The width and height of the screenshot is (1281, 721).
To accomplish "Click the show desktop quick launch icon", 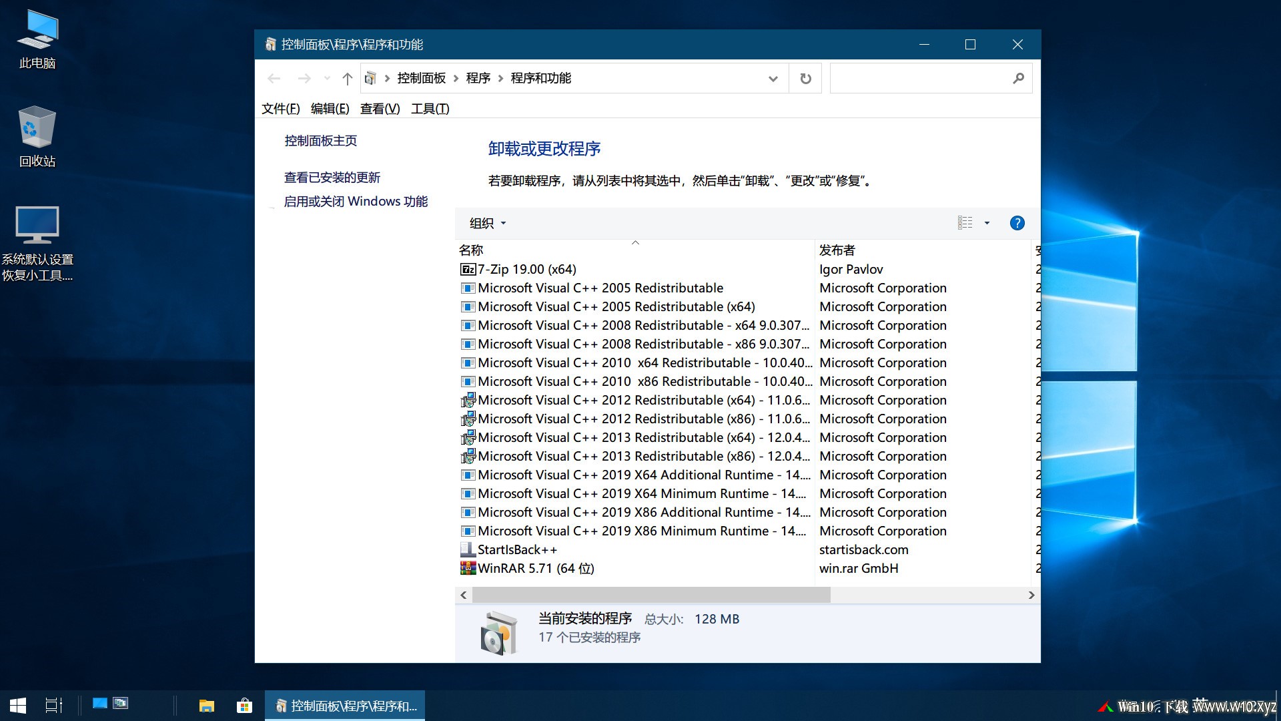I will click(x=100, y=703).
